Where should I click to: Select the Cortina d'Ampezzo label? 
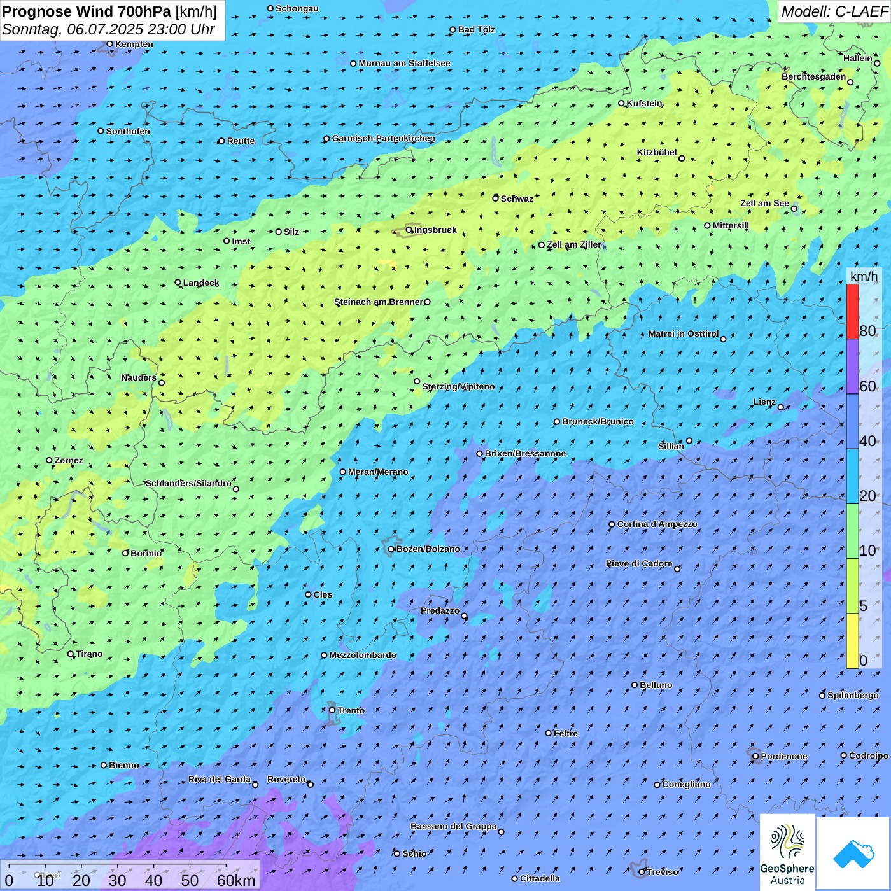tap(657, 524)
